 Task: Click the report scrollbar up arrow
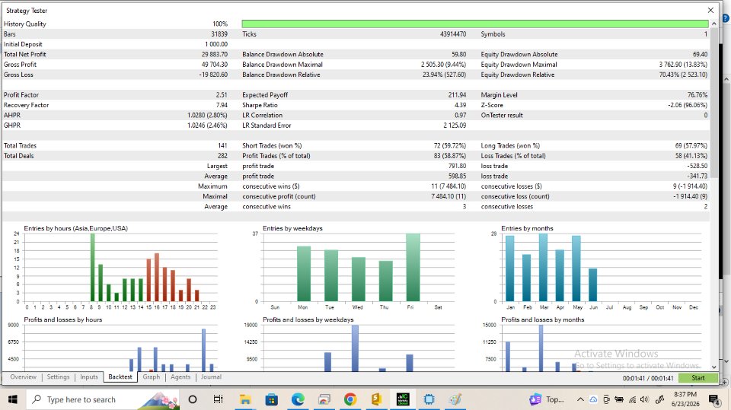[713, 24]
